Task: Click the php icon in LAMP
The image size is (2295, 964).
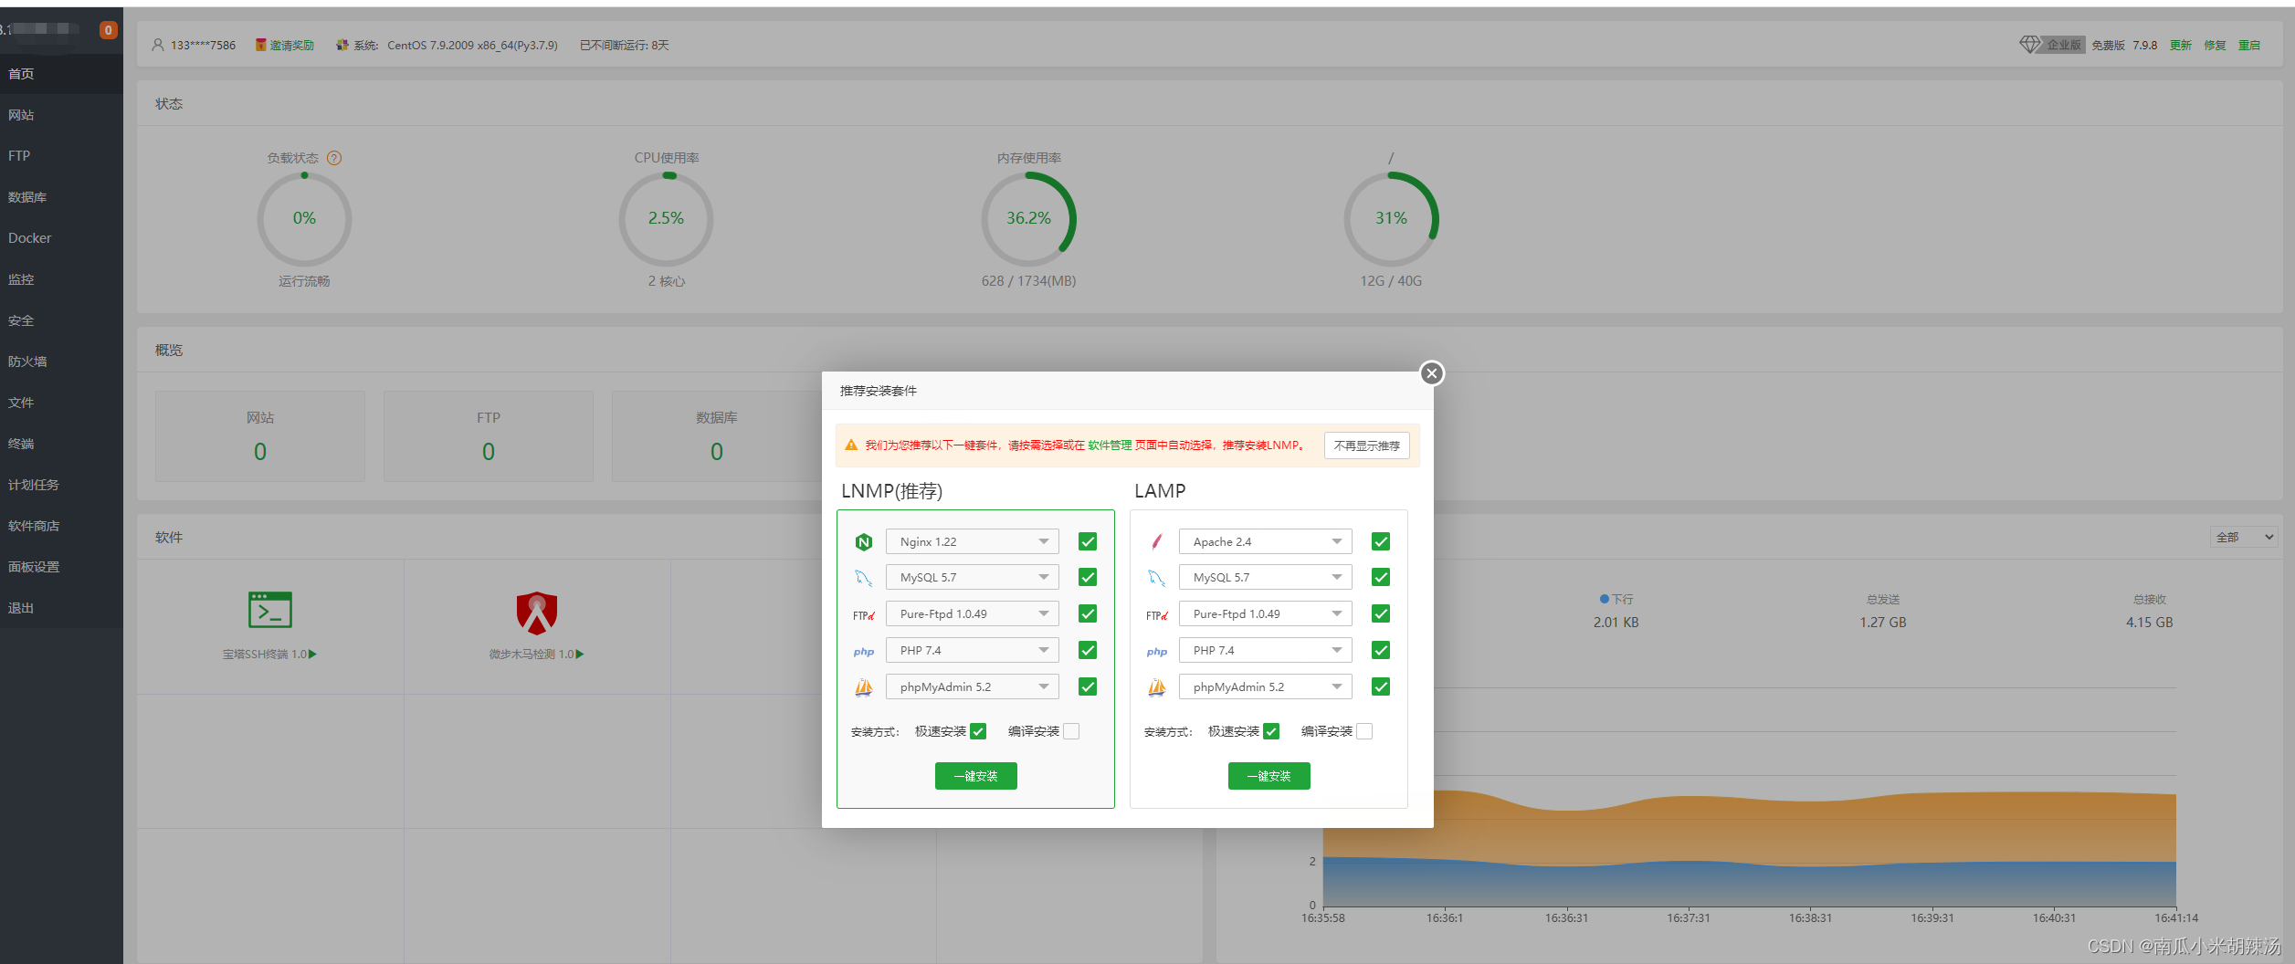Action: (1157, 652)
